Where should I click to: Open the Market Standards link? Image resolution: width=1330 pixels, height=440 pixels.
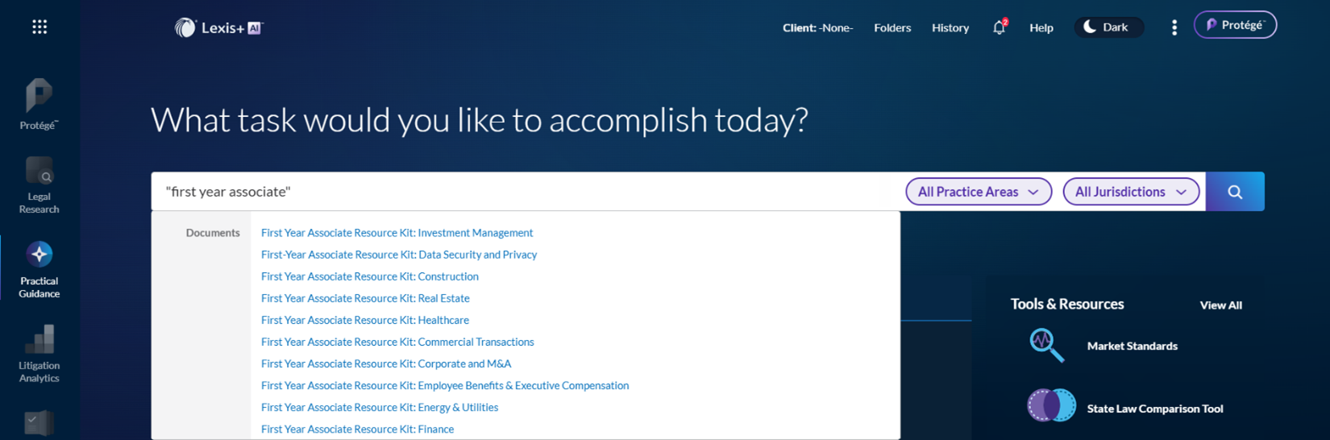click(x=1132, y=346)
